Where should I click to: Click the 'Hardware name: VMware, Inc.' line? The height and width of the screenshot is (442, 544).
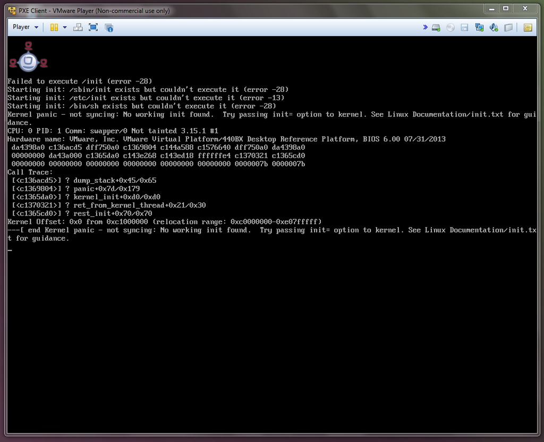226,139
